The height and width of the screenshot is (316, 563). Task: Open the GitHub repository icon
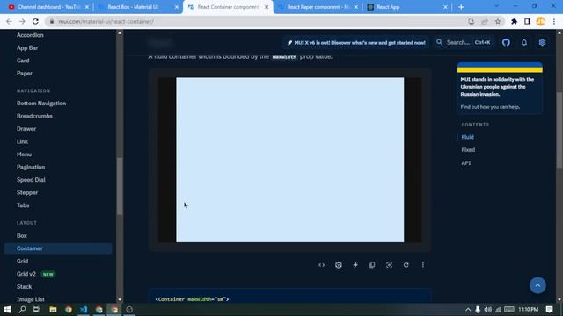pyautogui.click(x=506, y=43)
